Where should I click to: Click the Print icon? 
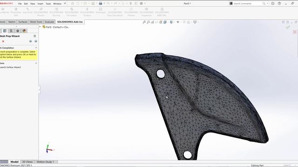101,3
